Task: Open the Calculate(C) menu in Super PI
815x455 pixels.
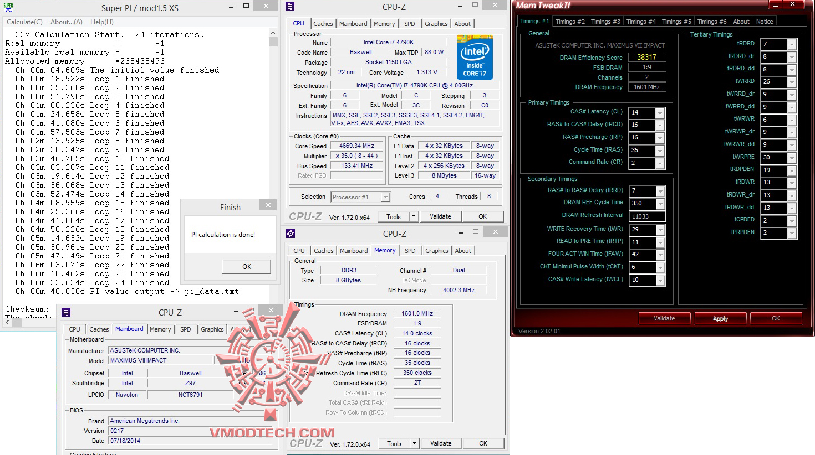Action: tap(24, 22)
